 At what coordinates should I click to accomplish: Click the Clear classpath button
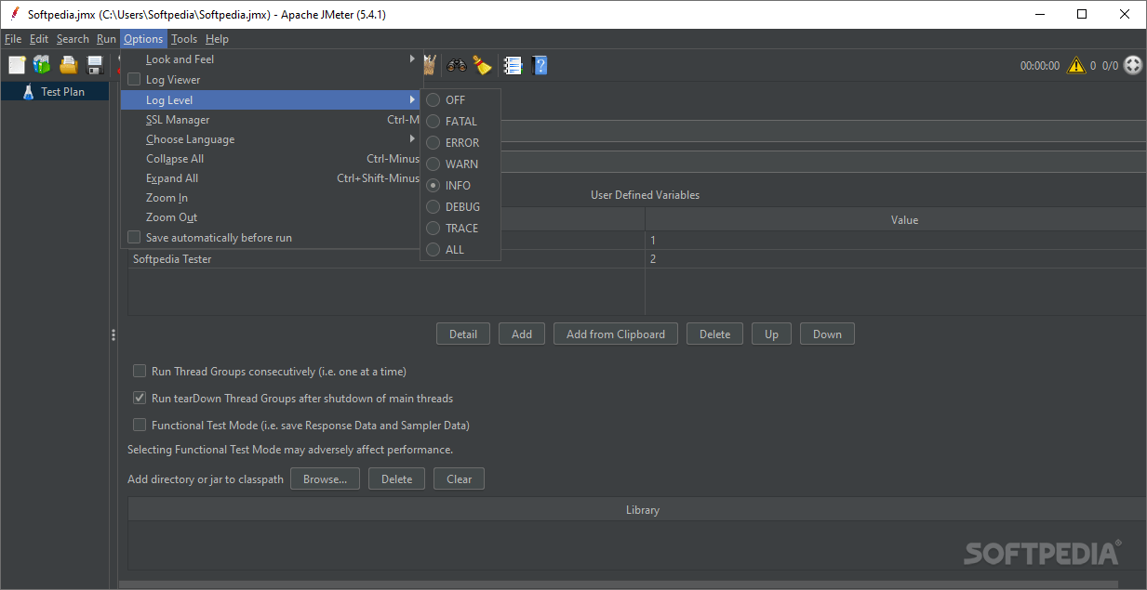click(x=459, y=479)
